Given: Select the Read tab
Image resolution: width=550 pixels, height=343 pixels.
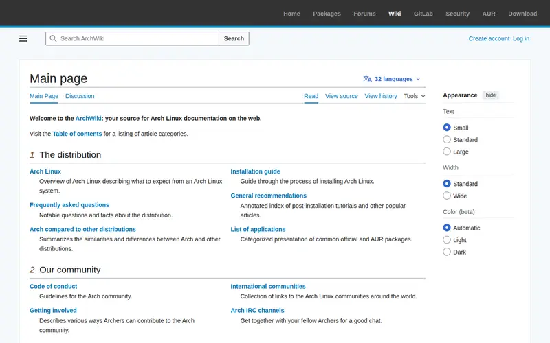Looking at the screenshot, I should click(x=311, y=96).
